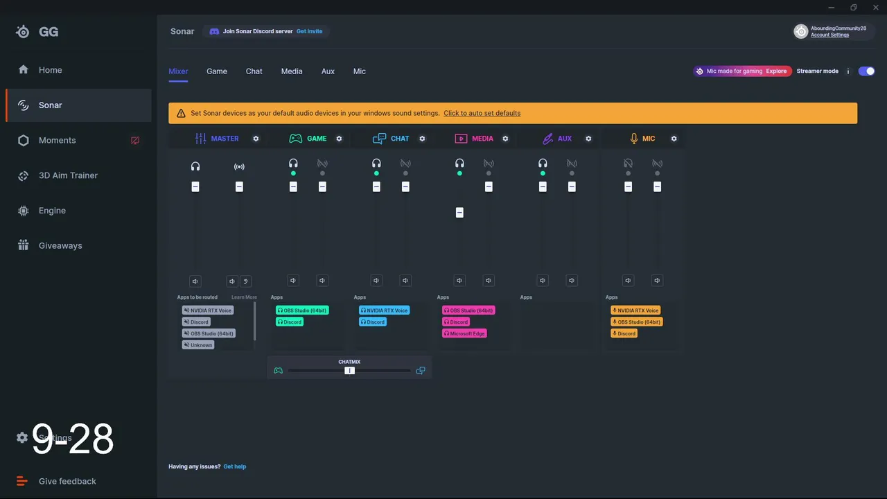Select Microsoft Edge chip in Media apps
Image resolution: width=887 pixels, height=499 pixels.
[x=464, y=333]
